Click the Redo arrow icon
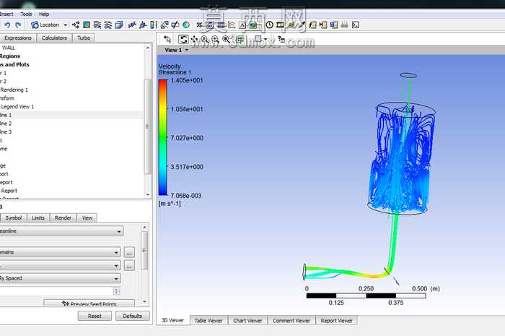This screenshot has width=505, height=336. [x=18, y=25]
